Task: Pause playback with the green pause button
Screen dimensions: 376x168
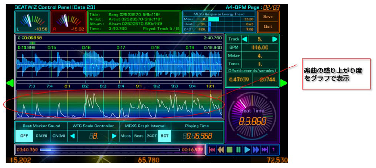Action: [x=238, y=150]
